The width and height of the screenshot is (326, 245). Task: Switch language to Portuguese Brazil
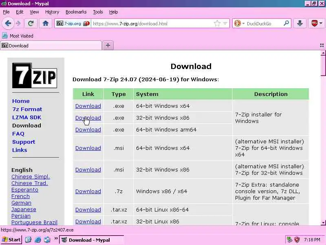pos(34,222)
